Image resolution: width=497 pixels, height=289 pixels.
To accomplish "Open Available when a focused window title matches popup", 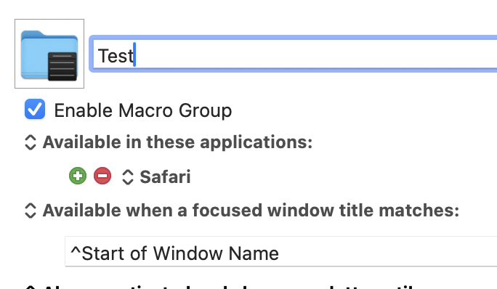I will (x=242, y=211).
